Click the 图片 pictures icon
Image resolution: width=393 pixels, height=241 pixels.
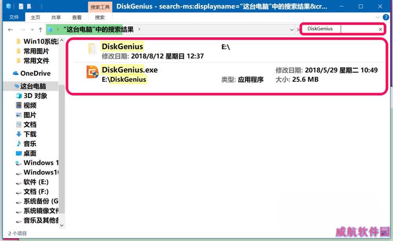[x=18, y=115]
